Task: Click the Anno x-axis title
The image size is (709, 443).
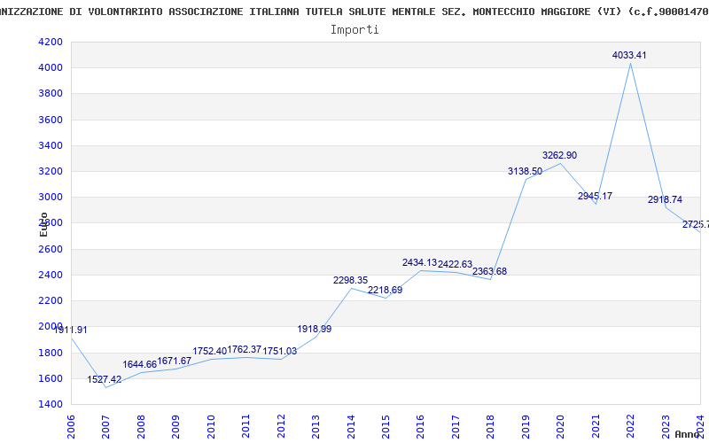Action: click(688, 434)
